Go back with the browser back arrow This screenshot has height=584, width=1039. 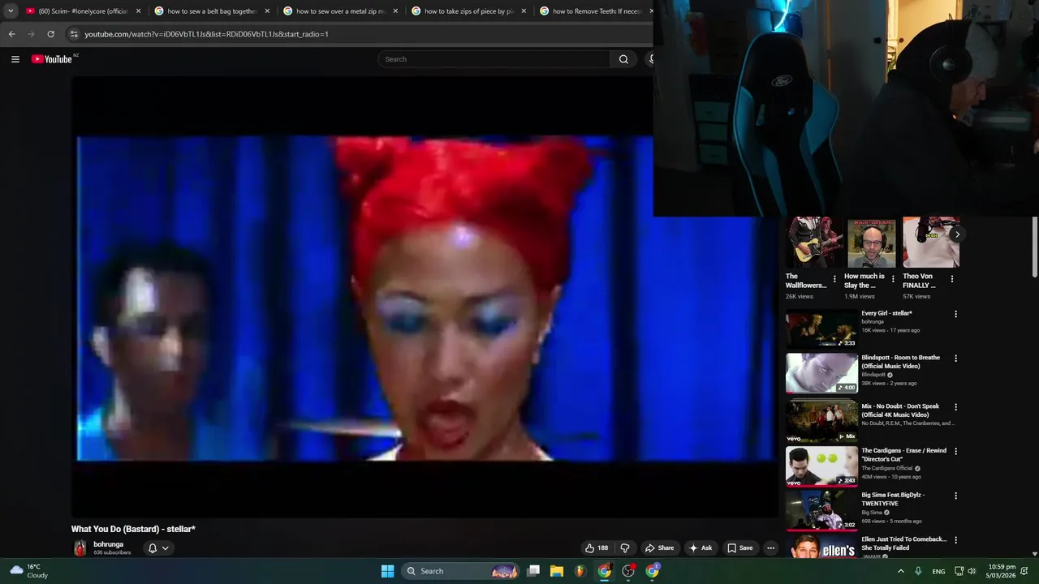tap(11, 34)
